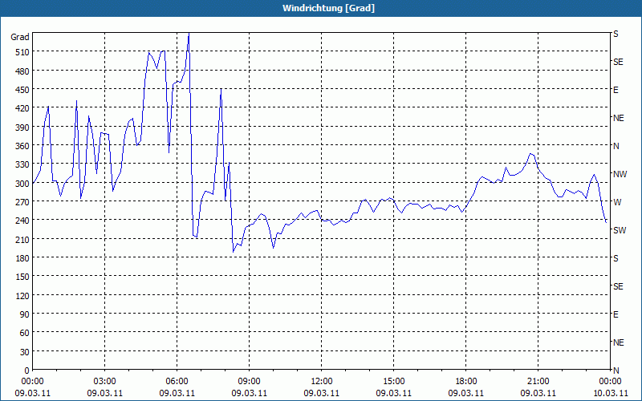Pick the 18:00 time axis label
The image size is (642, 401).
(466, 382)
